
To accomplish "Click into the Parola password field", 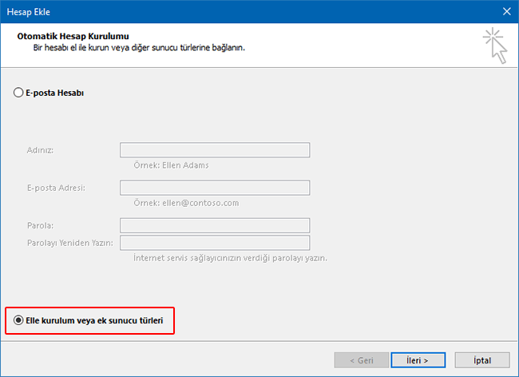I will [214, 225].
